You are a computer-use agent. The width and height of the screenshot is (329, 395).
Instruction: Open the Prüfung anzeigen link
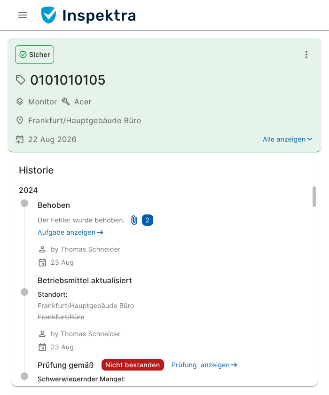[204, 365]
